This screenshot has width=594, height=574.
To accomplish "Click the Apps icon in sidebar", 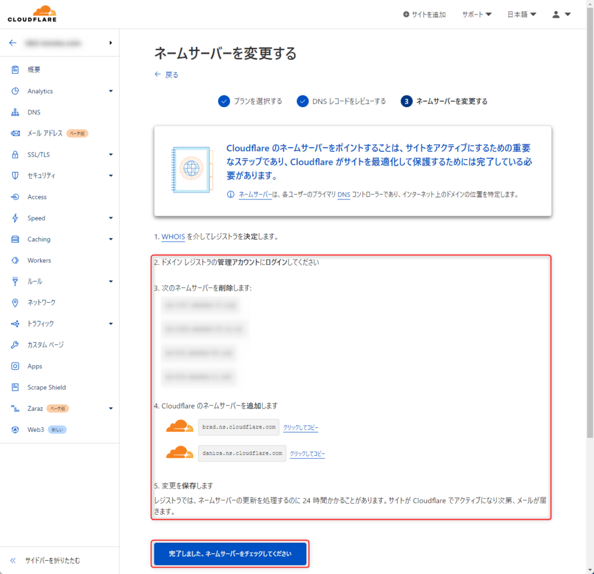I will click(x=15, y=366).
